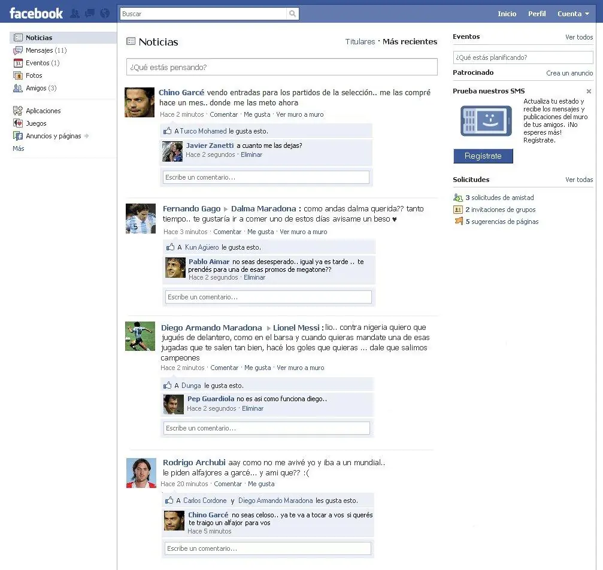This screenshot has height=570, width=603.
Task: Click Ver todas next to Solicitudes
Action: [579, 180]
